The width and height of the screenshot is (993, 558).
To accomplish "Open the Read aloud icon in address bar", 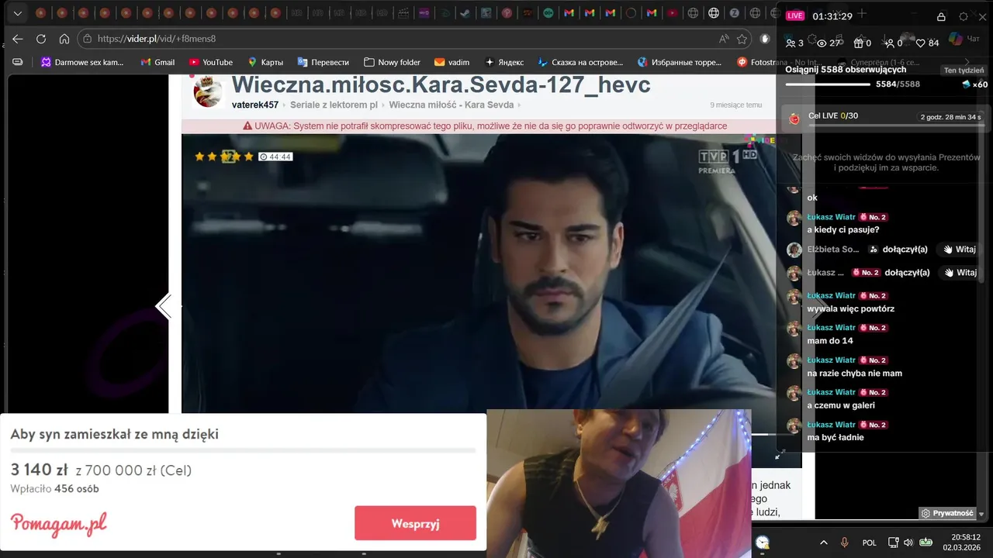I will [724, 39].
